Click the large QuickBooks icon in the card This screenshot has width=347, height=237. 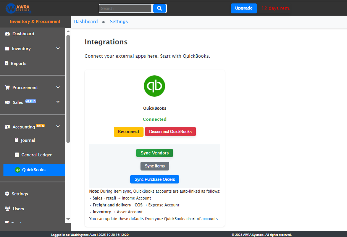pyautogui.click(x=154, y=86)
